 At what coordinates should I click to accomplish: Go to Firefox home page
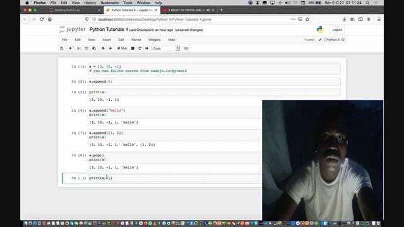(x=50, y=20)
